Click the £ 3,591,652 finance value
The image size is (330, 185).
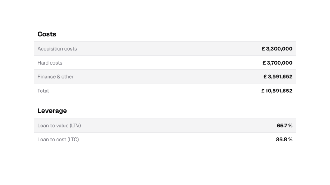coord(278,76)
